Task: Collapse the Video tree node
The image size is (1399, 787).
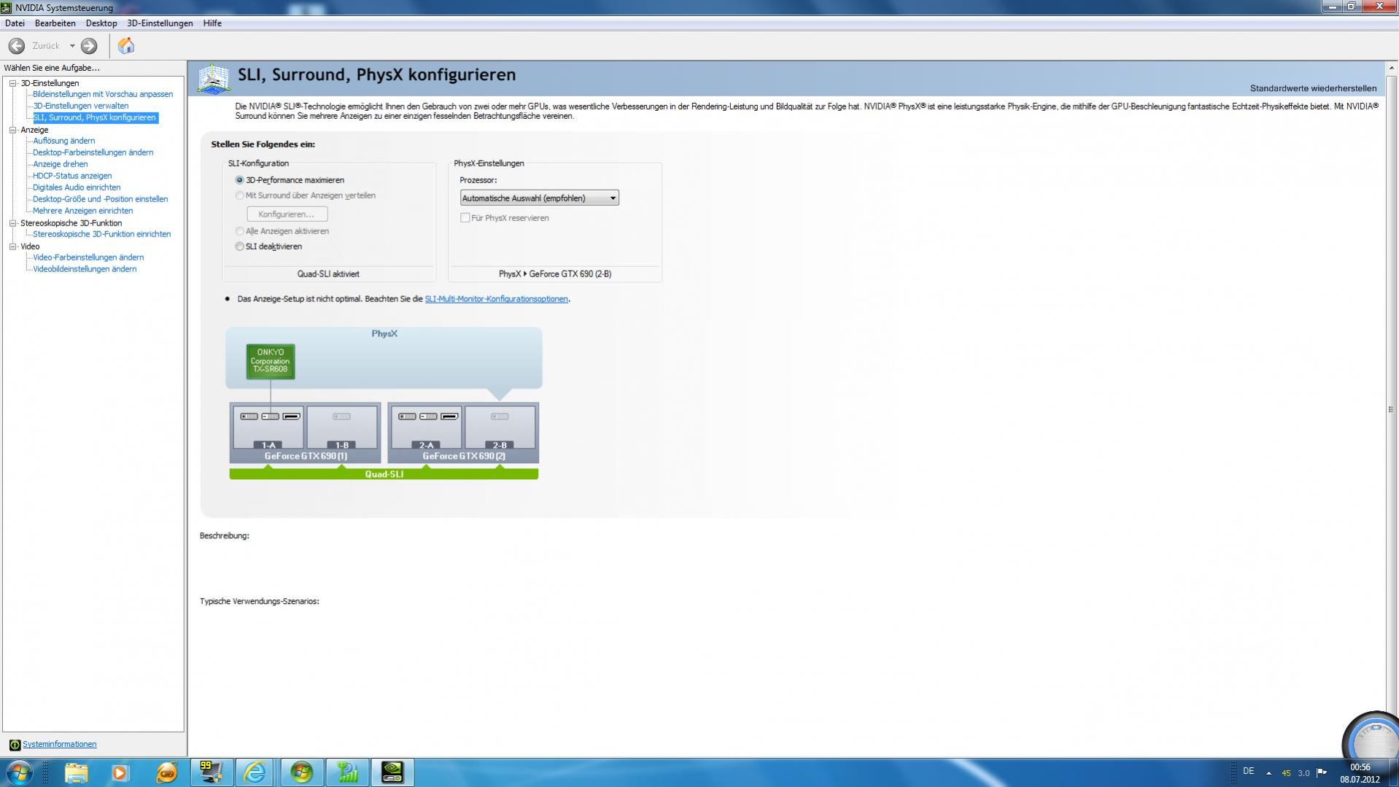Action: 12,247
